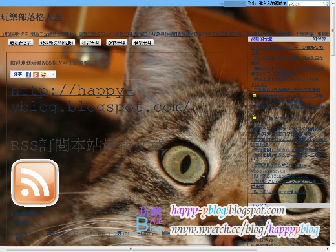Click the Plurk share icon
The height and width of the screenshot is (252, 336).
pos(36,74)
